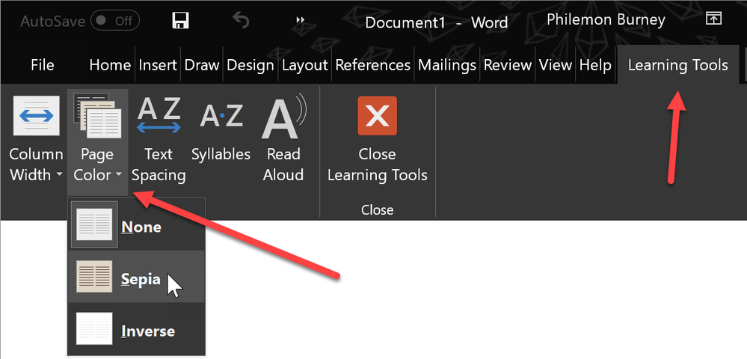
Task: Collapse the Page Color dropdown button
Action: point(97,141)
